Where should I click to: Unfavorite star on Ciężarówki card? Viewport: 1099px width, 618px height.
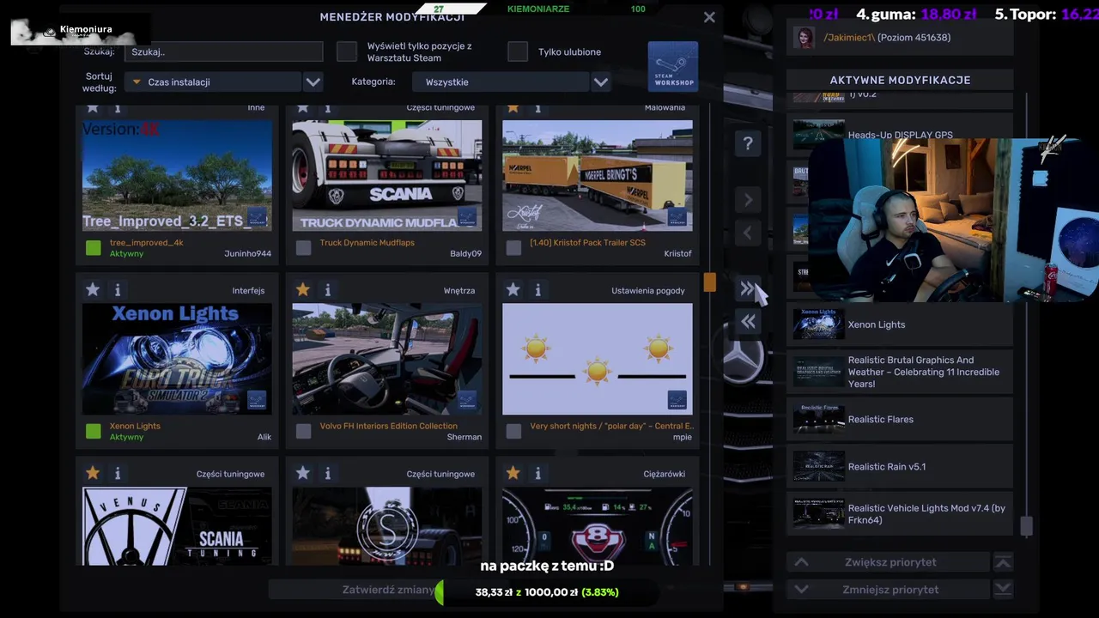[x=513, y=473]
